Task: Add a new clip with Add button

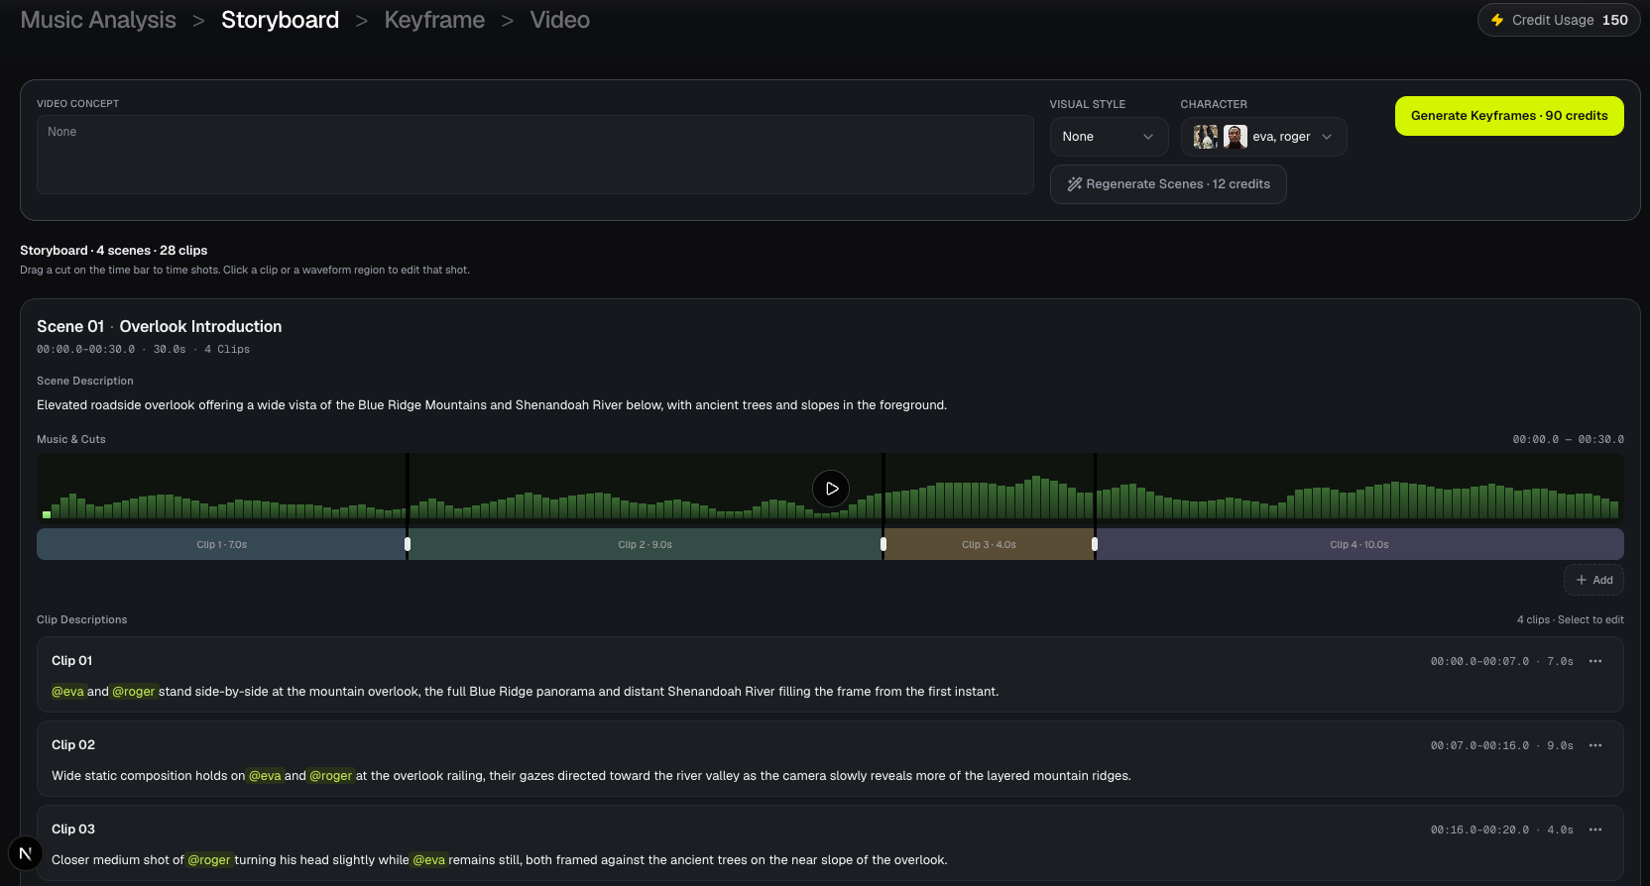Action: click(1593, 580)
